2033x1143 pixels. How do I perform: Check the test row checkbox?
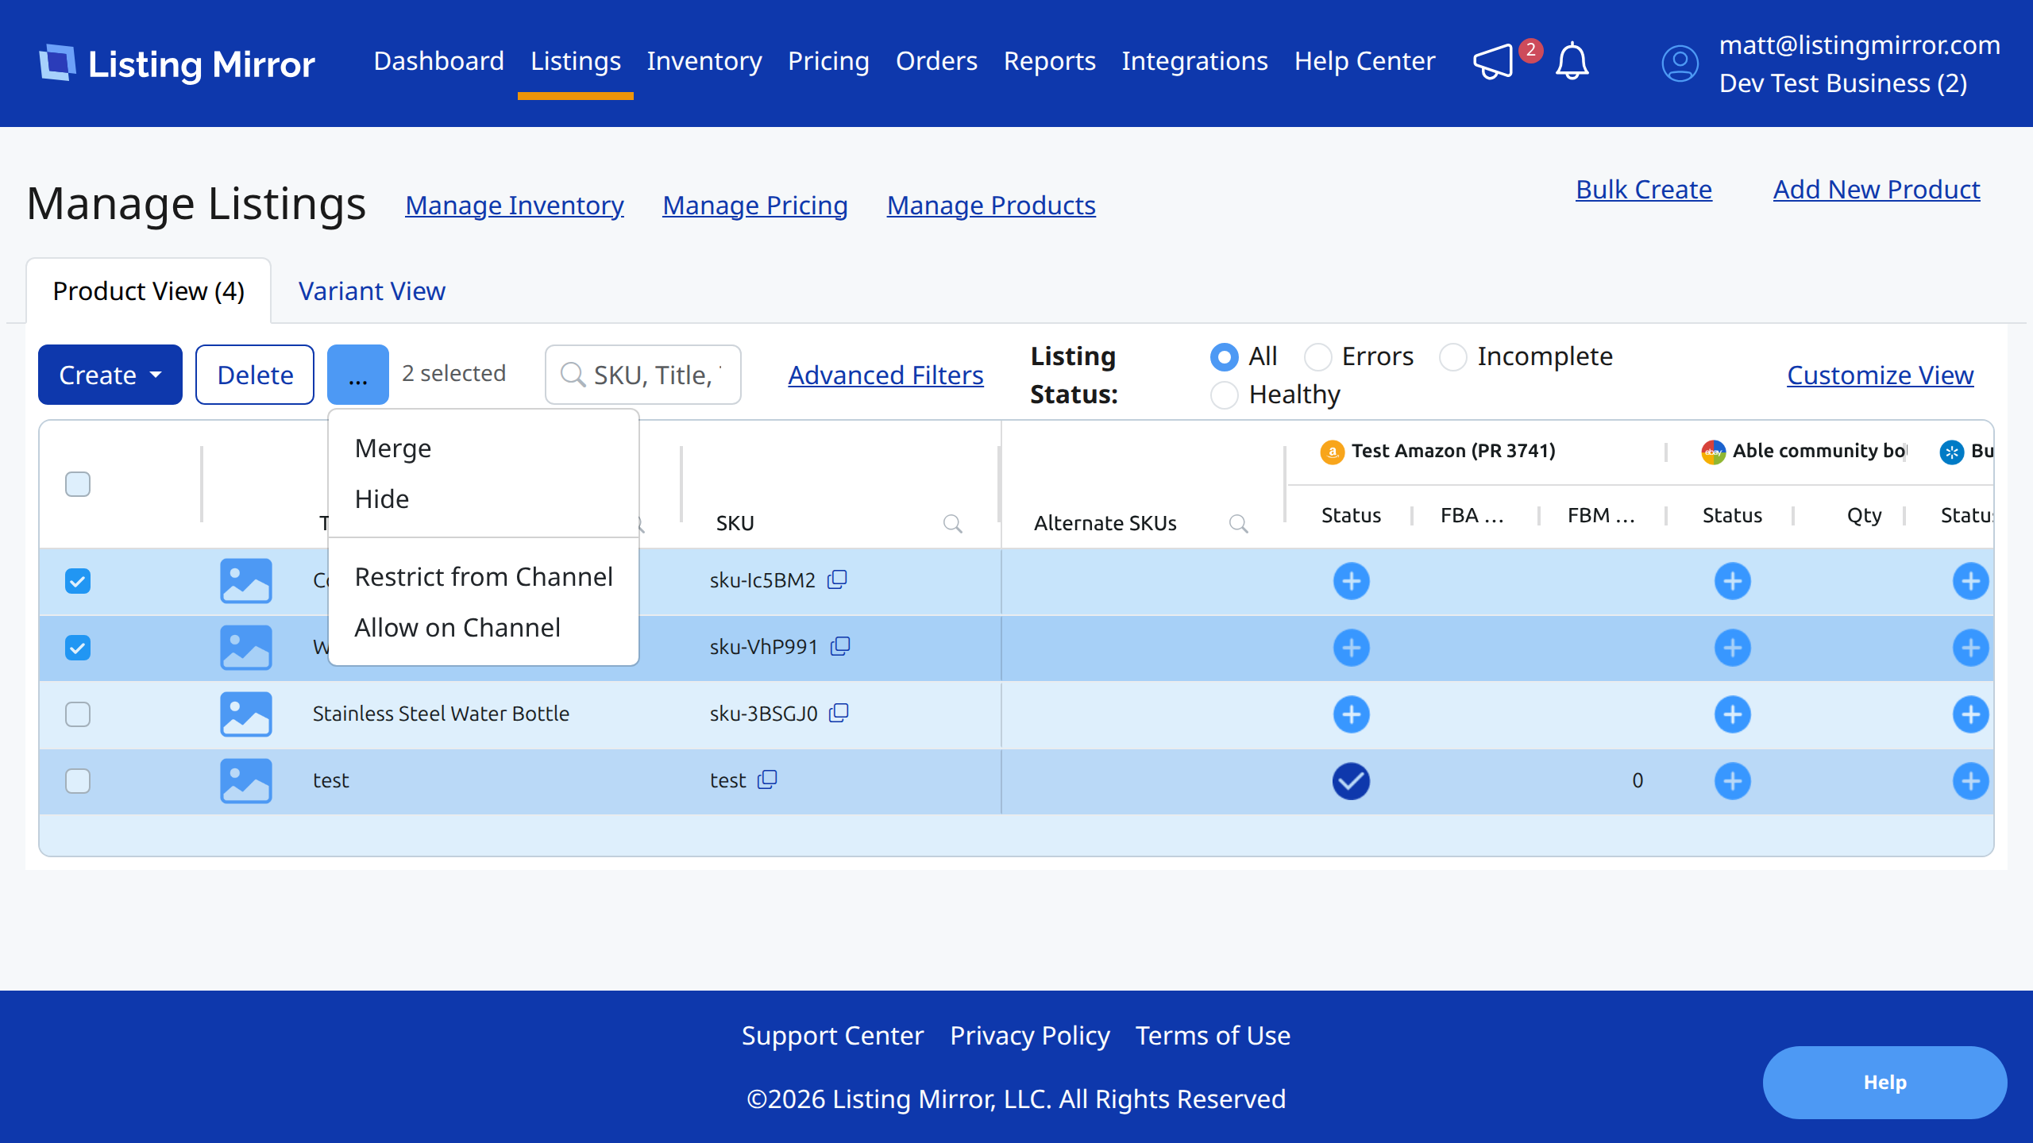click(x=78, y=781)
